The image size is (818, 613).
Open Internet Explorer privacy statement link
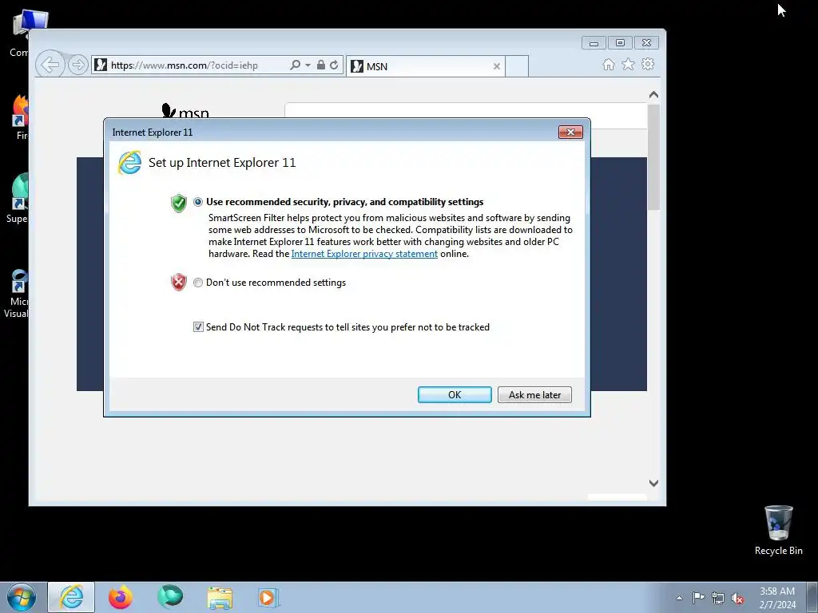(364, 254)
